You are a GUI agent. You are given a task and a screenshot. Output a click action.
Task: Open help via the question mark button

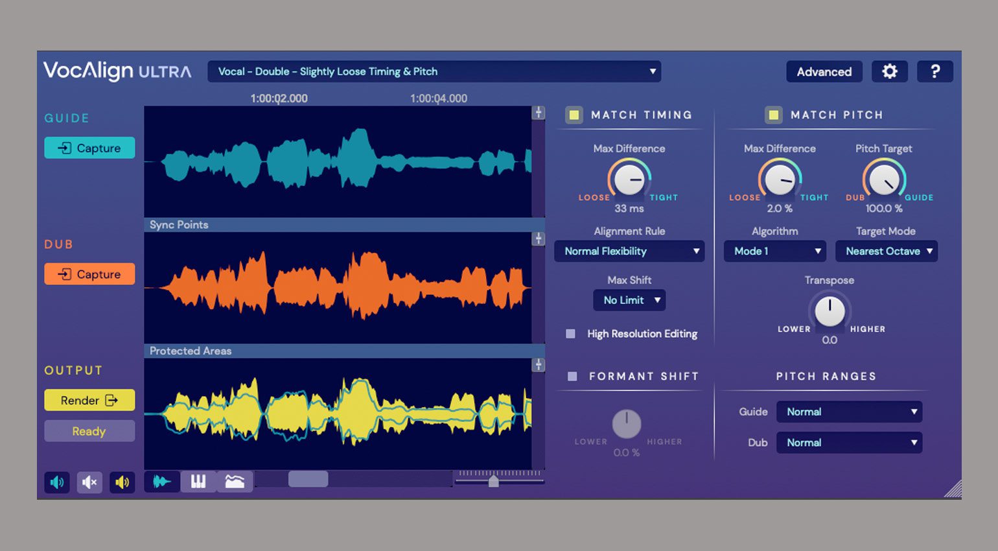(x=934, y=71)
